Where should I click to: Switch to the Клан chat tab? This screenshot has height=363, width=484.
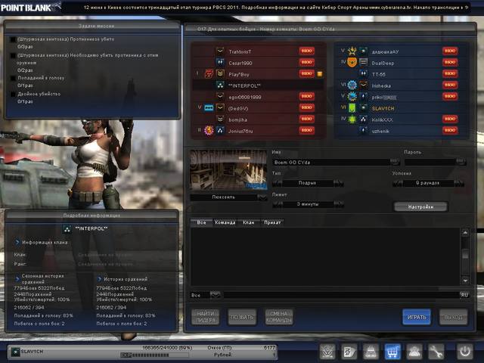249,222
